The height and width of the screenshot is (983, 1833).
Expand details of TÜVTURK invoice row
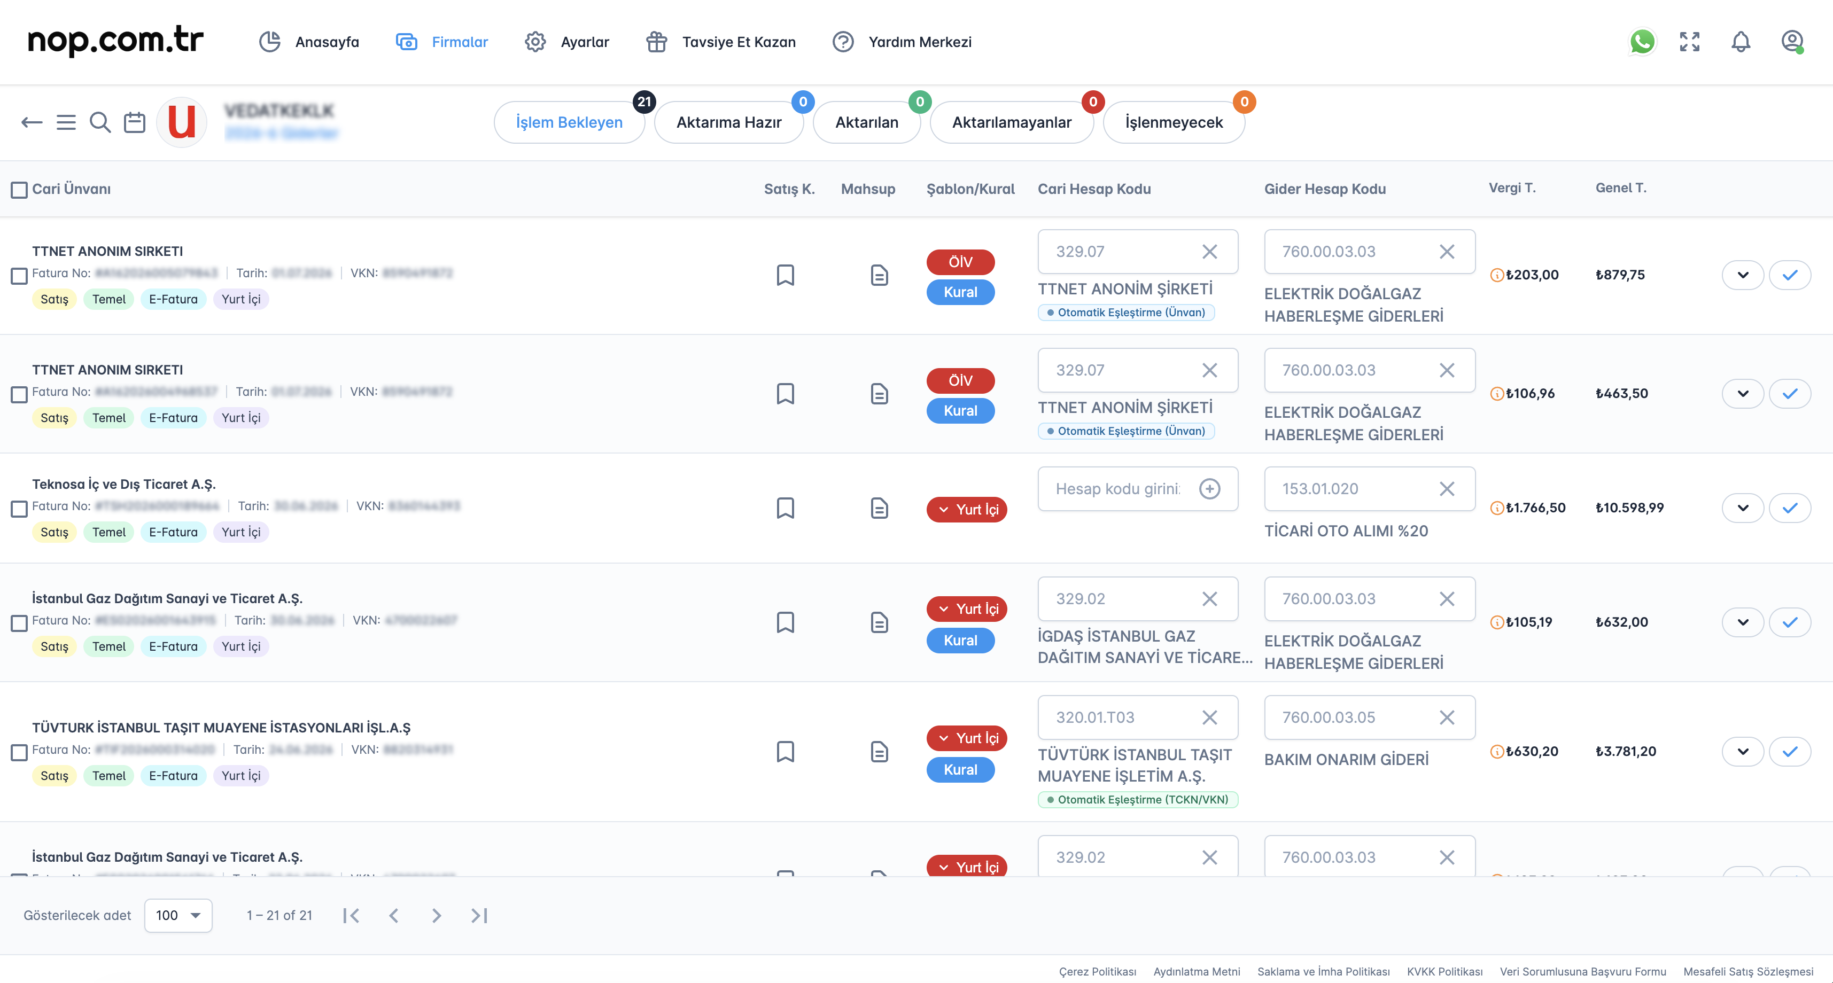1743,752
